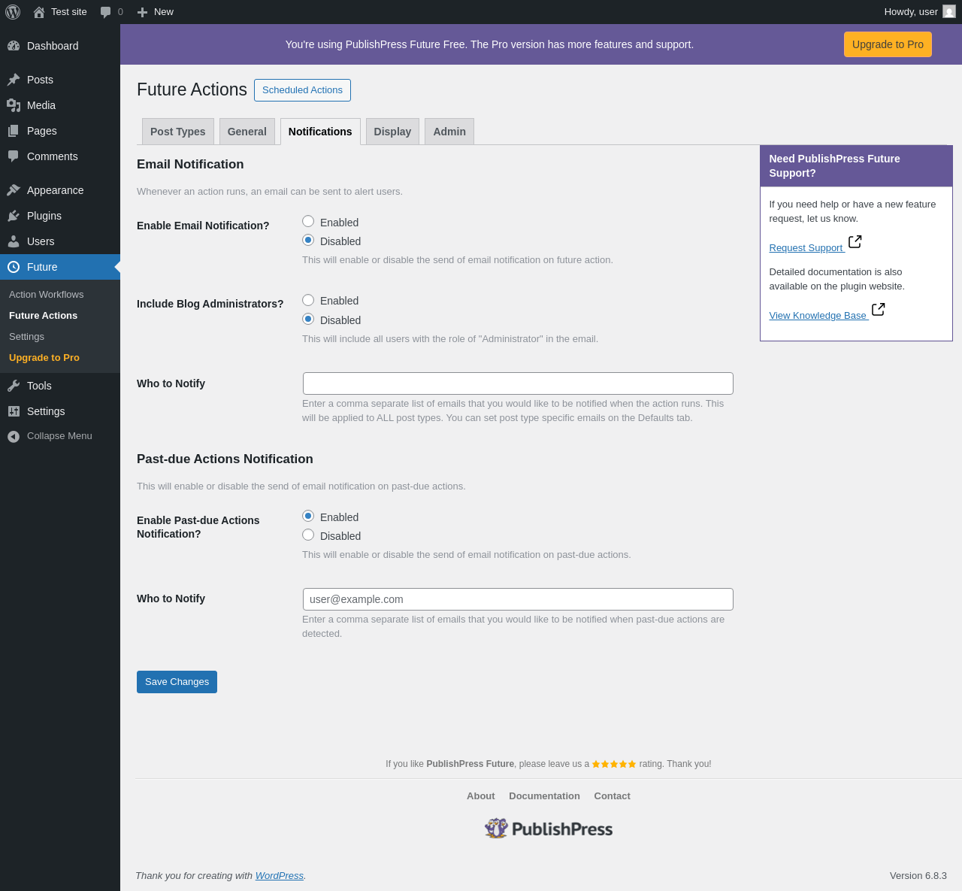962x891 pixels.
Task: Click the Dashboard gauge icon in sidebar
Action: tap(14, 46)
